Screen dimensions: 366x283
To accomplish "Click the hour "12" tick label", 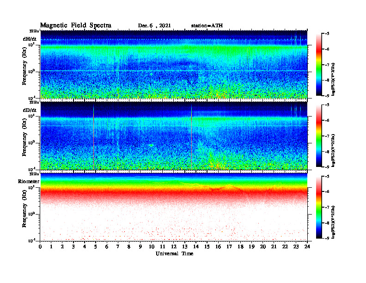I will click(174, 247).
